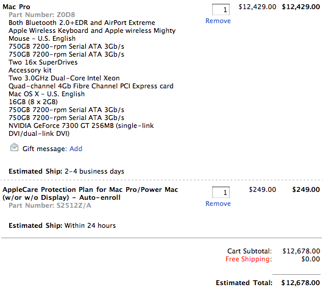
Task: Click the Estimated Total amount
Action: (x=300, y=283)
